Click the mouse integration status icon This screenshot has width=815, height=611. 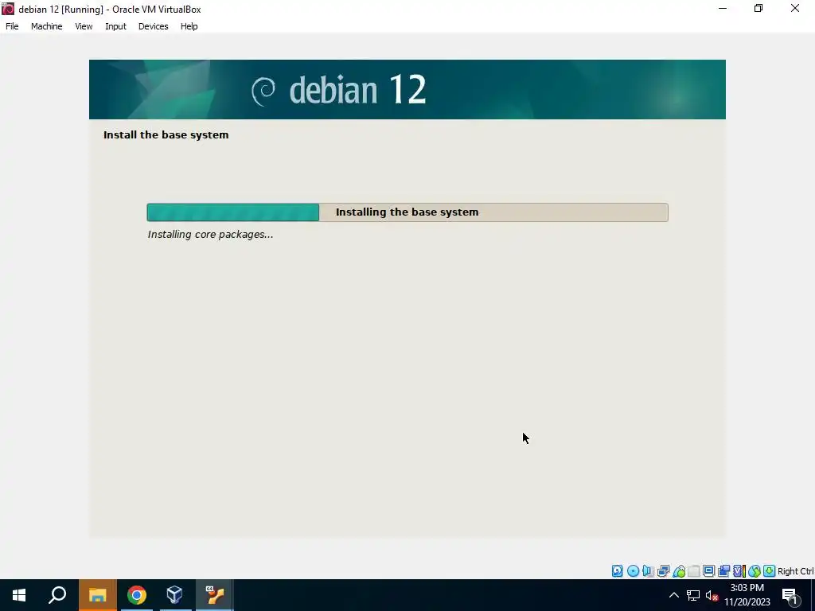pos(755,571)
